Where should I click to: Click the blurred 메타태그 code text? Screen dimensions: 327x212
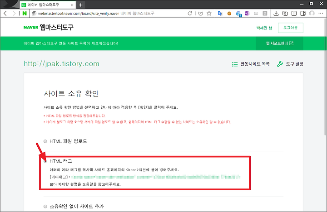point(156,177)
